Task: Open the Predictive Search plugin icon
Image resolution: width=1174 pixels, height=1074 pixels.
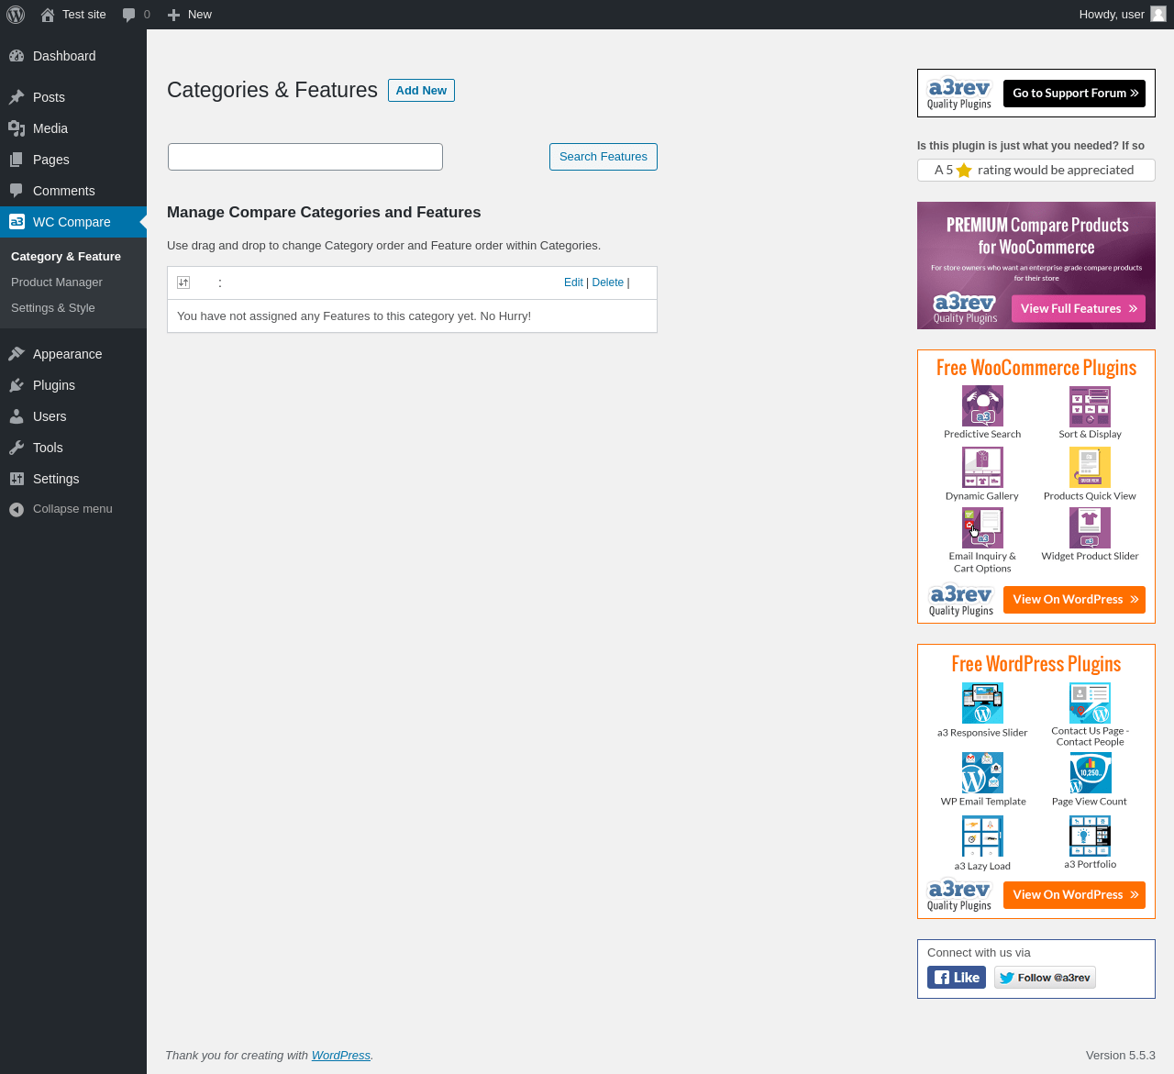Action: (982, 406)
